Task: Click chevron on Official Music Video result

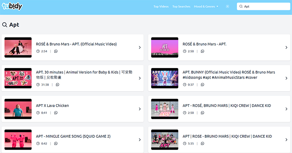Action: (x=140, y=48)
